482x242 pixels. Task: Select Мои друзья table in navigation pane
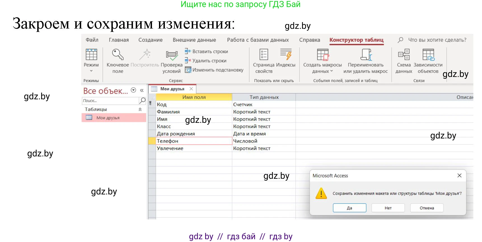click(114, 118)
